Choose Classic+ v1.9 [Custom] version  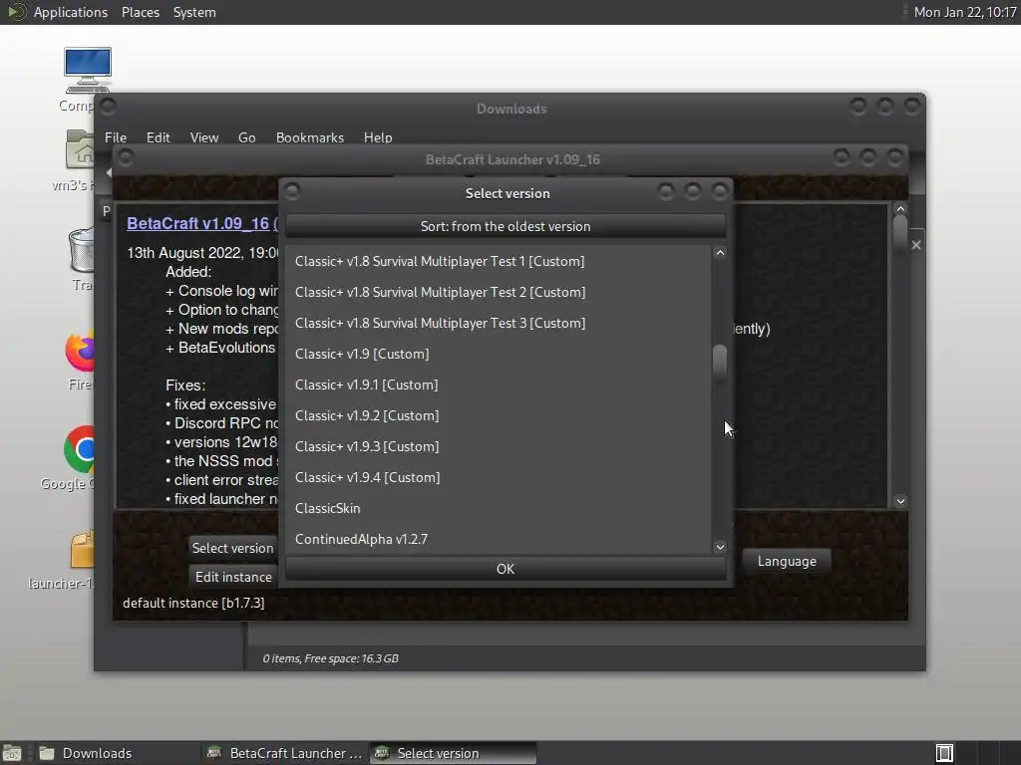point(499,354)
